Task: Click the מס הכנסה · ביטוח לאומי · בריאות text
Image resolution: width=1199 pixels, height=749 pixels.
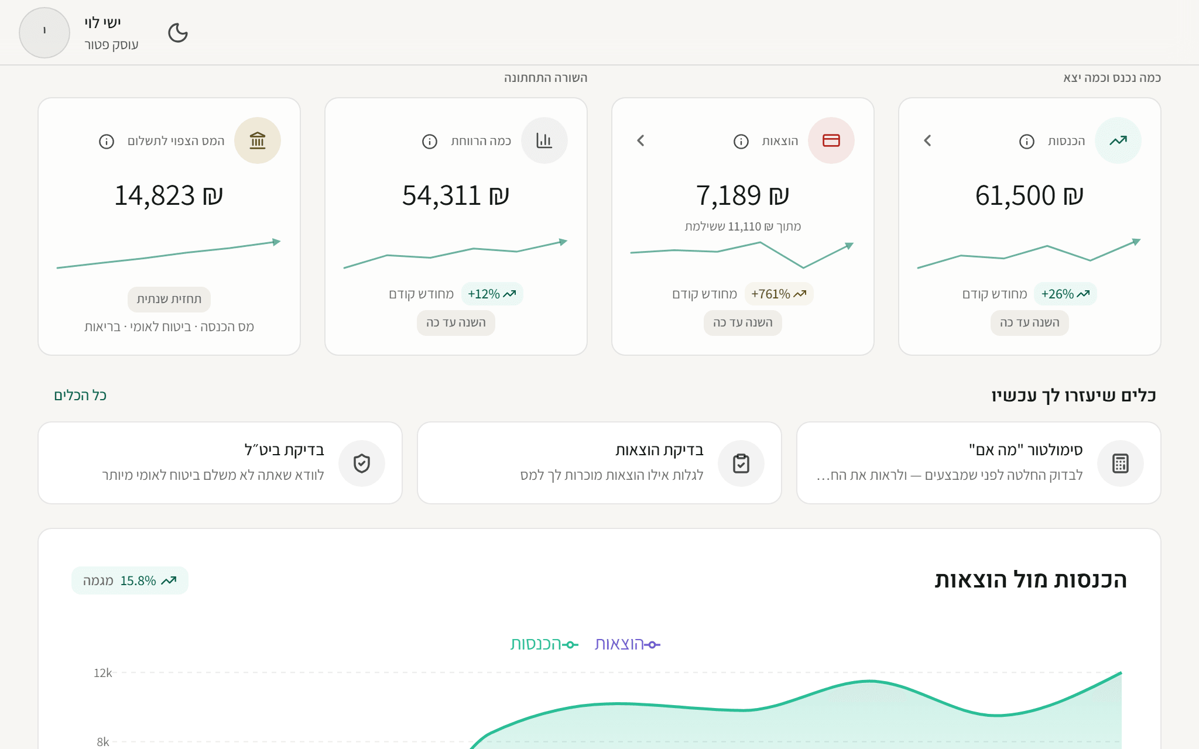Action: pos(169,327)
